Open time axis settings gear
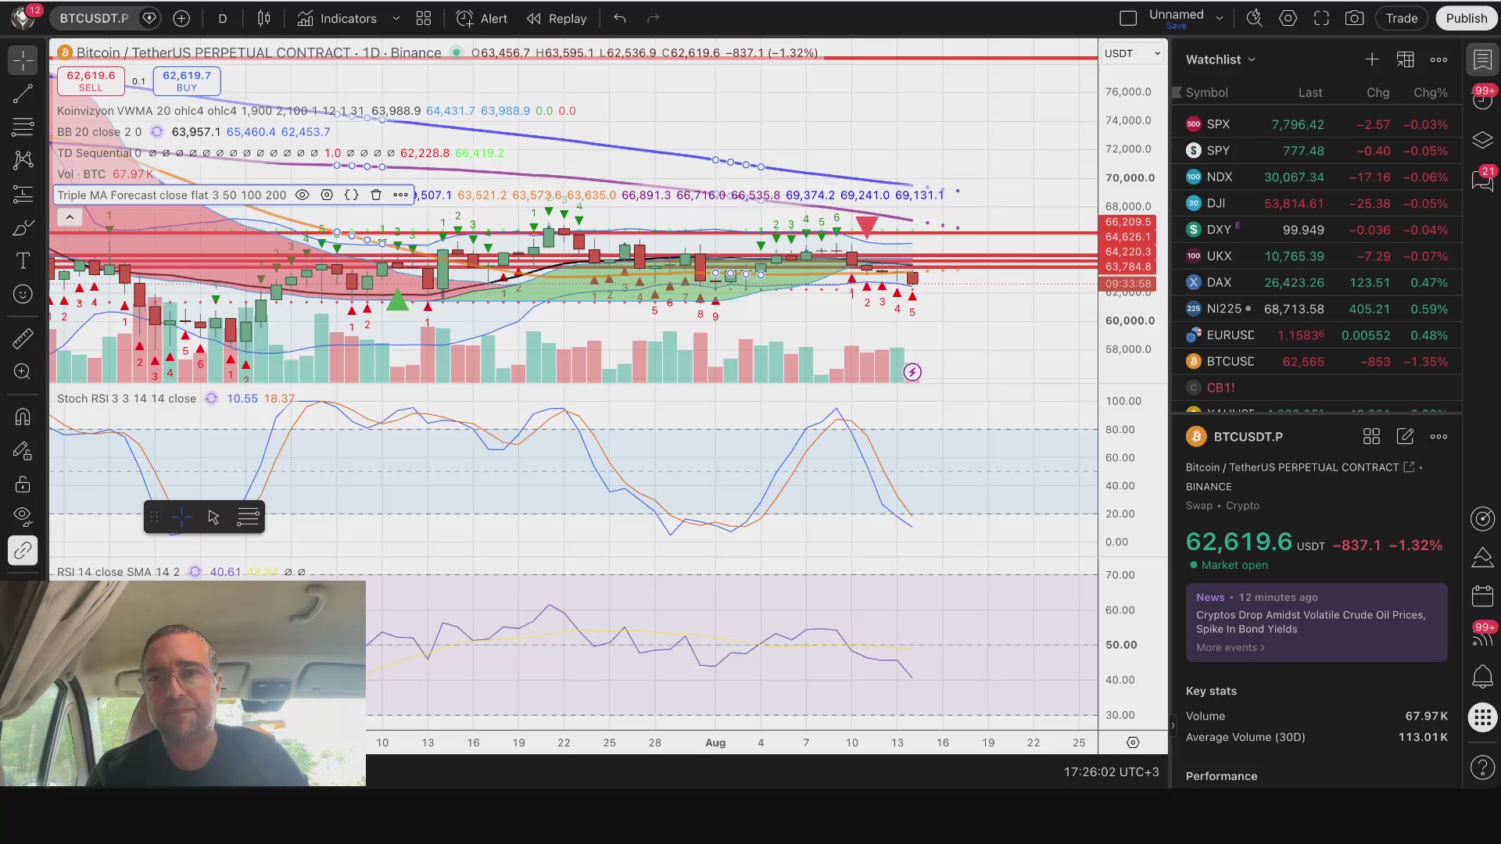The width and height of the screenshot is (1501, 844). tap(1133, 743)
